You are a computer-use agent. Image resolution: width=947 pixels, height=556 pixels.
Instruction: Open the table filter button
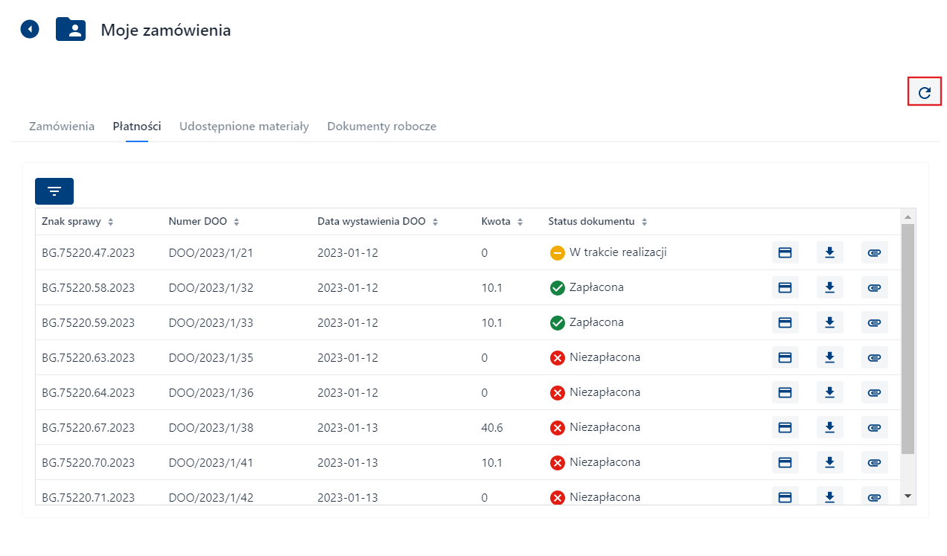click(x=54, y=191)
